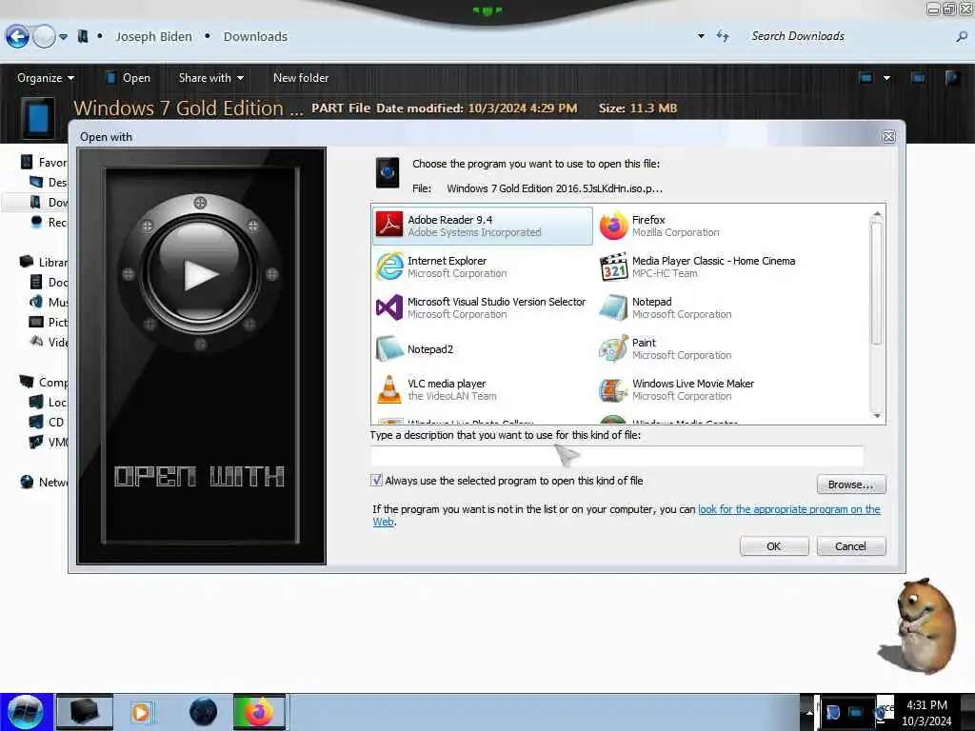
Task: Select the Paint icon
Action: tap(613, 348)
